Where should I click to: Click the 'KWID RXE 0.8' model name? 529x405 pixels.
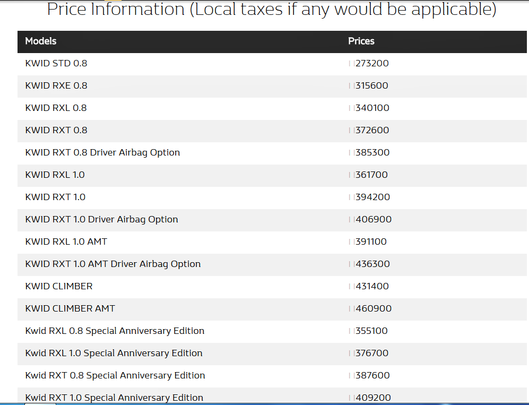tap(56, 85)
